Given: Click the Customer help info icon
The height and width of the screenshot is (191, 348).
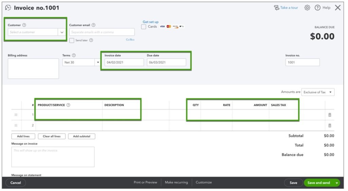Looking at the screenshot, I should 24,25.
